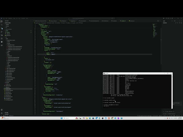Open dashboard.component.ts in explorer
Viewport: 183px width, 137px height.
tap(13, 61)
